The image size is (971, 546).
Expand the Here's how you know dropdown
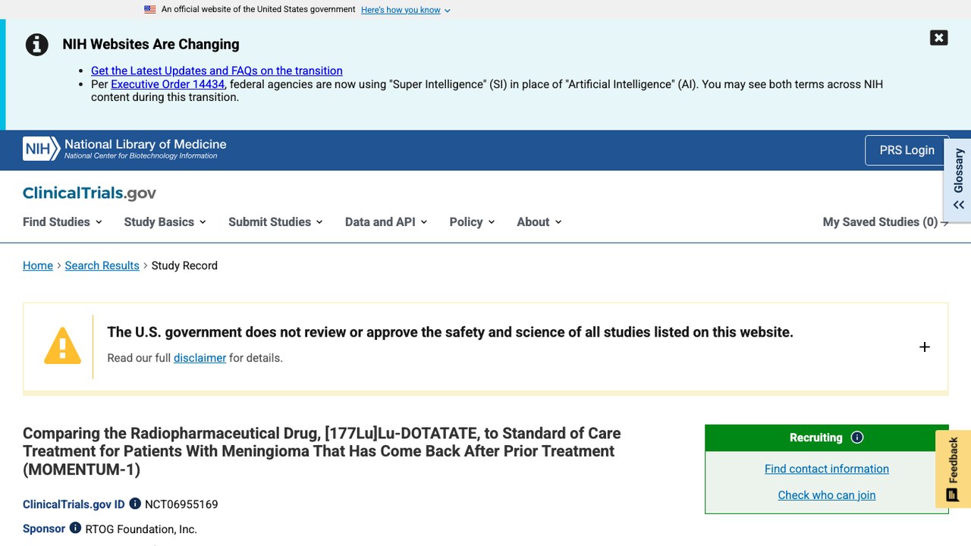tap(406, 10)
